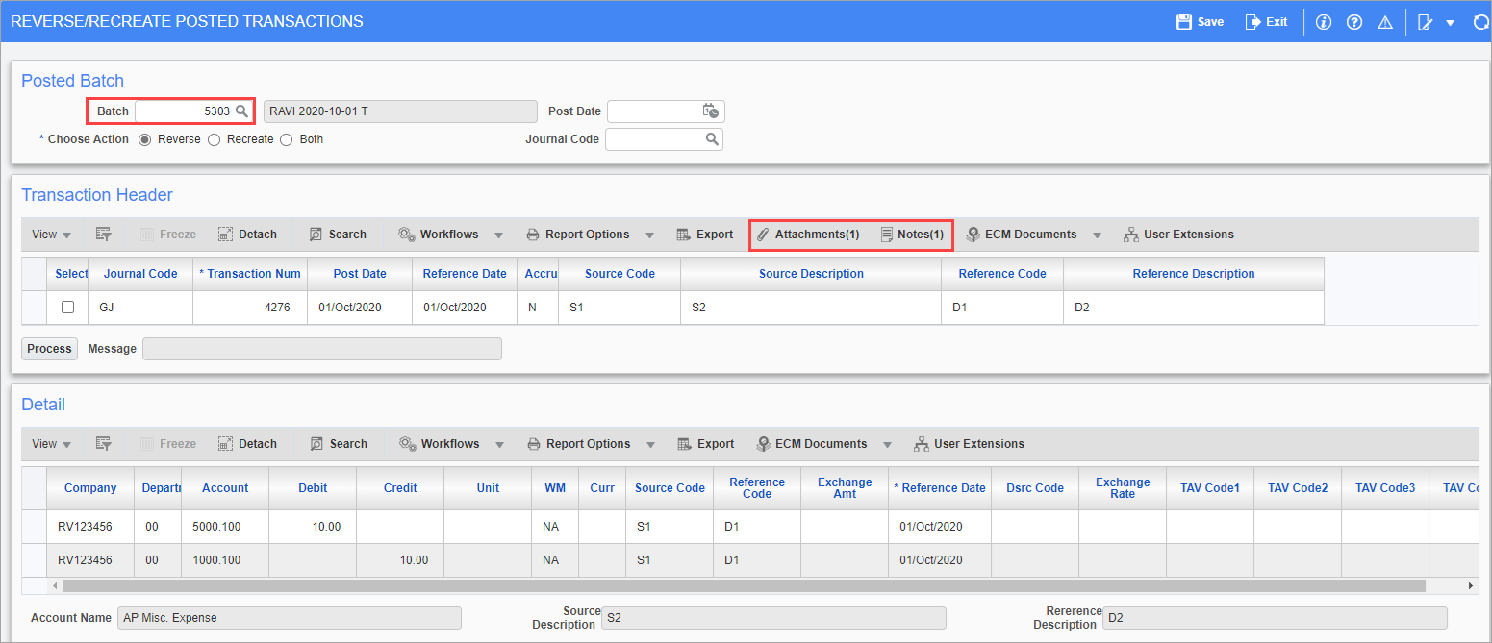Save the current changes
The image size is (1492, 643).
[1199, 21]
